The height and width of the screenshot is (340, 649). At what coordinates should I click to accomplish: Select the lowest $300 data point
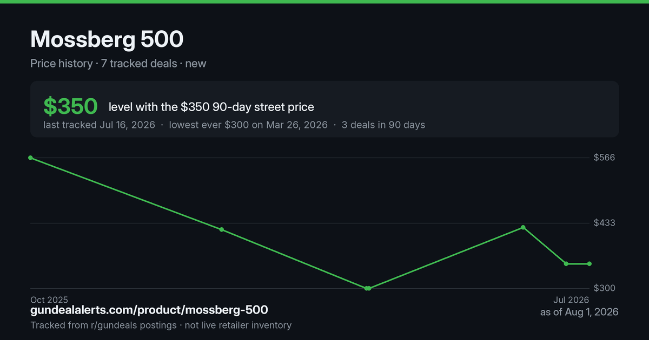[x=367, y=288]
